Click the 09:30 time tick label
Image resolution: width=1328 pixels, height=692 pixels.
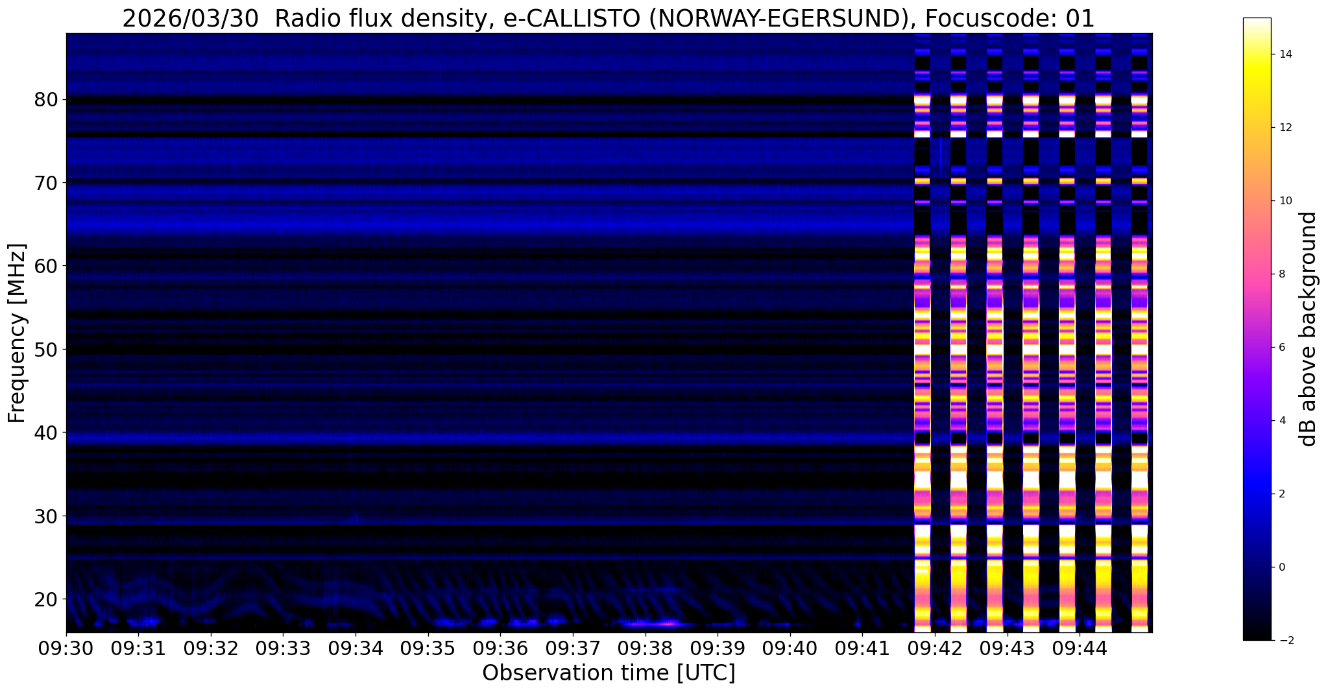coord(66,649)
